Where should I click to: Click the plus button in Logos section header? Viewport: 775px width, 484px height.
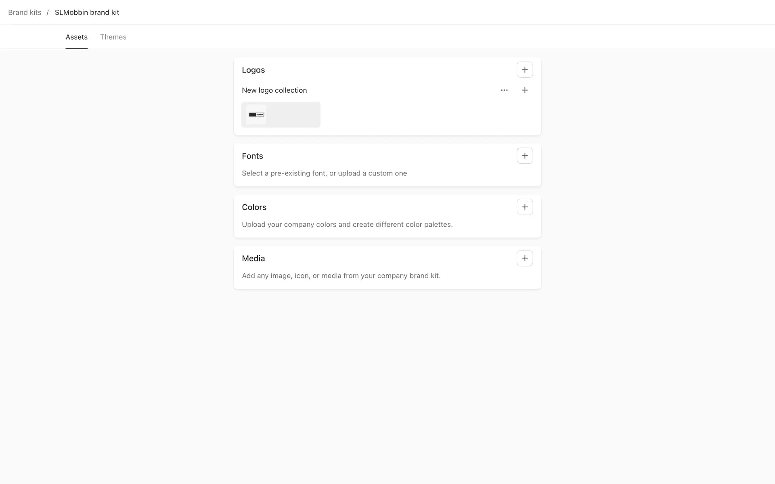(524, 70)
